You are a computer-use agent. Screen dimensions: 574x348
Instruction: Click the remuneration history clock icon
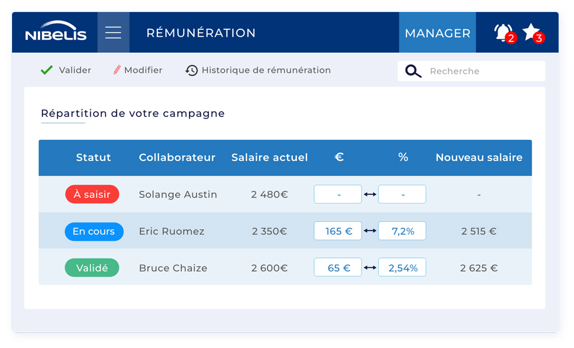pyautogui.click(x=192, y=71)
